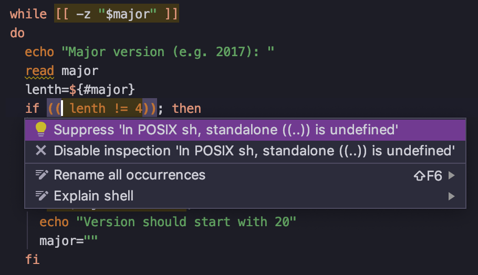Select the Rename all occurrences label
This screenshot has width=478, height=275.
(129, 175)
